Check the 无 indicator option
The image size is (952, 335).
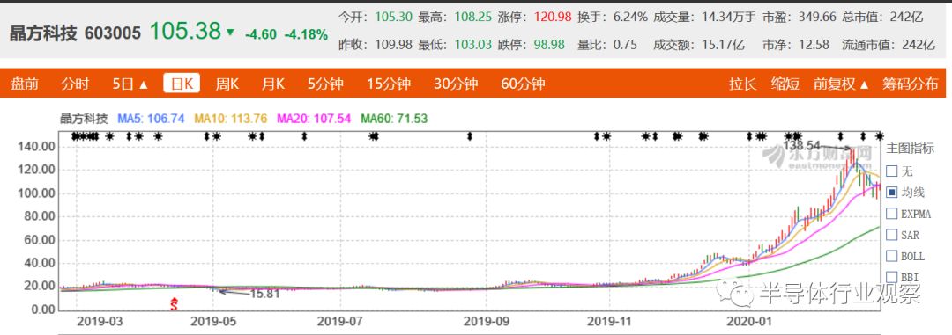[891, 171]
